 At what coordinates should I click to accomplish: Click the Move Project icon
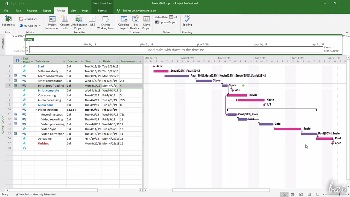pos(146,22)
